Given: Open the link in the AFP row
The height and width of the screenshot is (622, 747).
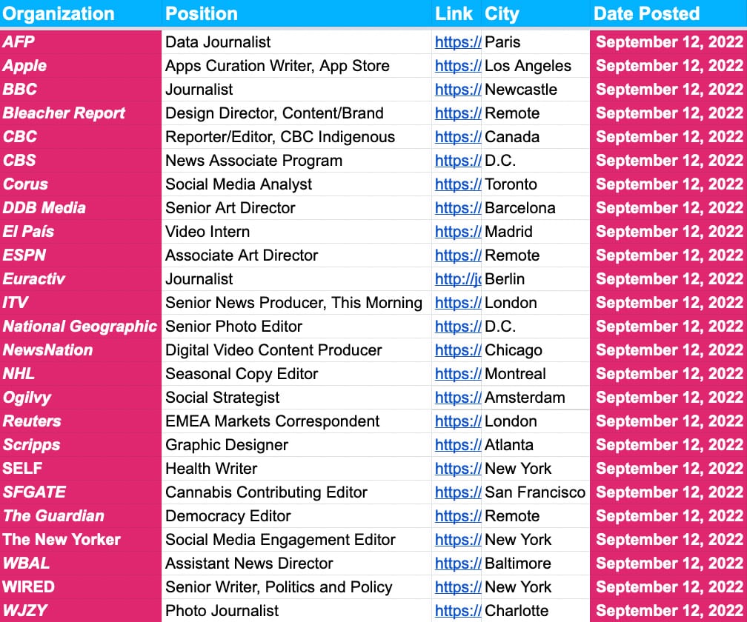Looking at the screenshot, I should pos(457,42).
